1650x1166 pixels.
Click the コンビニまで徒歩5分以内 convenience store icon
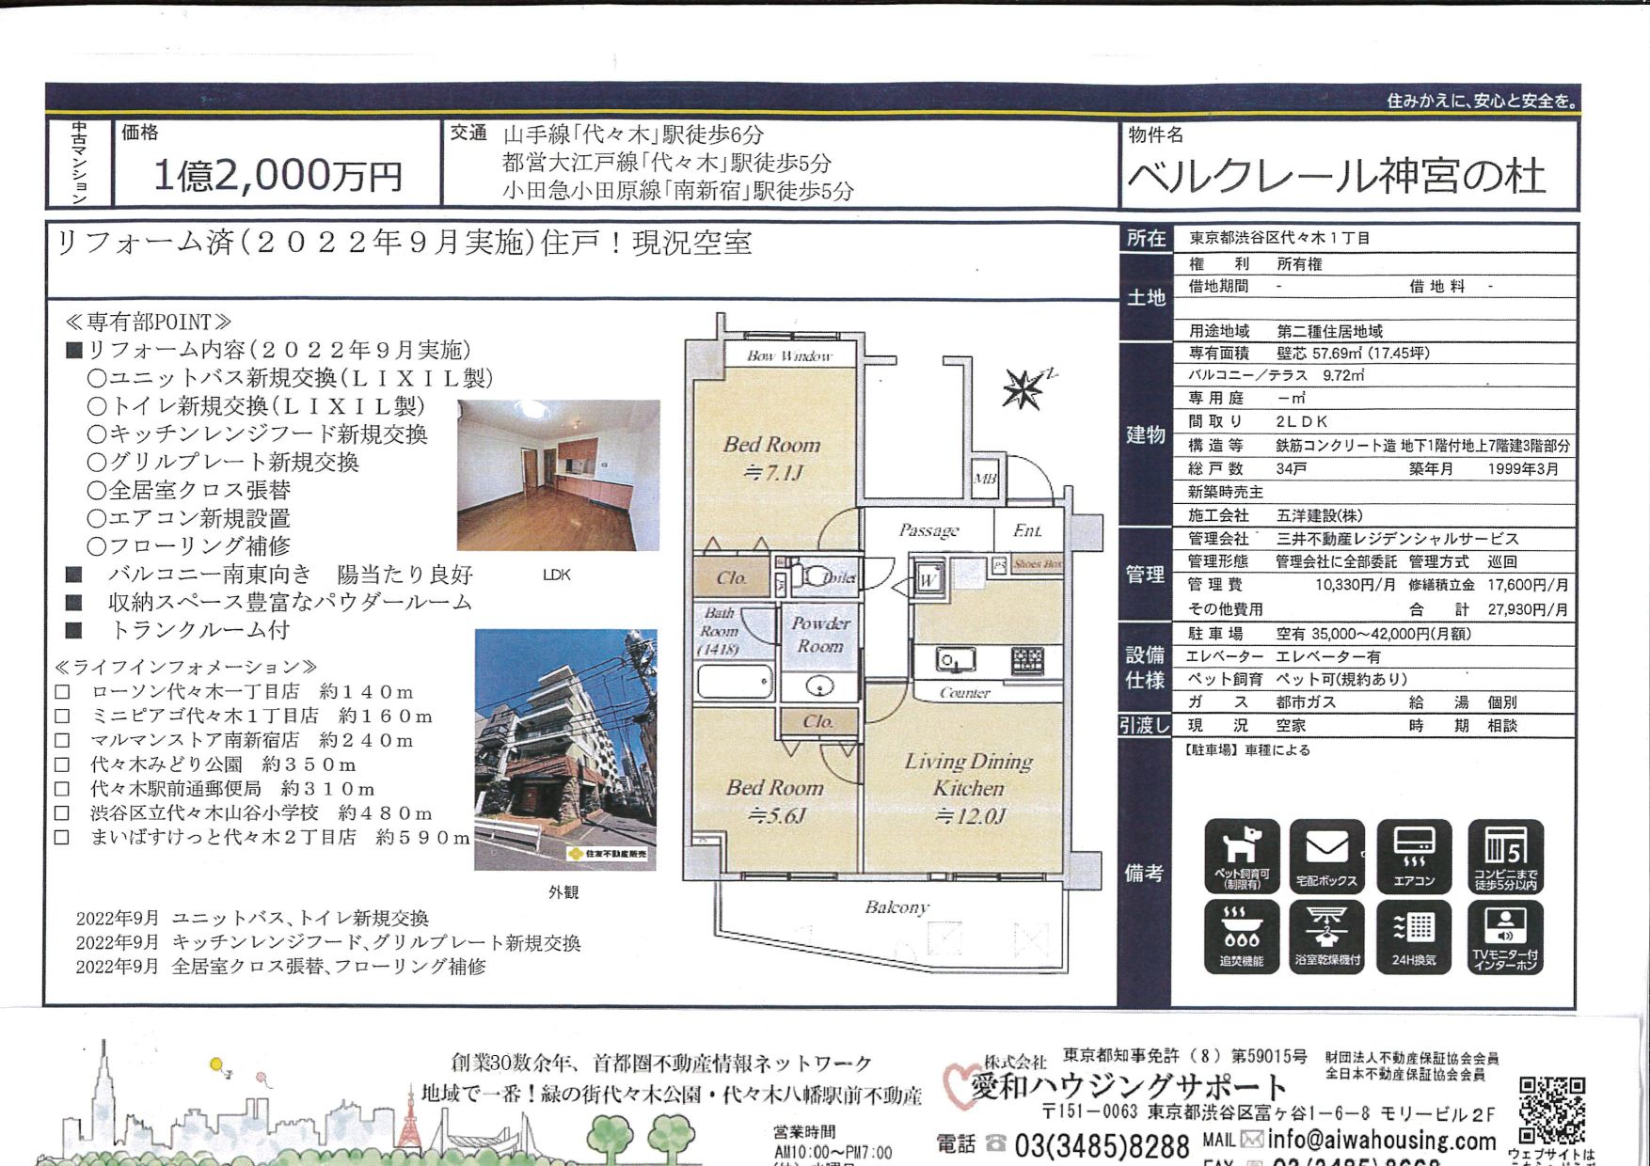pos(1505,856)
